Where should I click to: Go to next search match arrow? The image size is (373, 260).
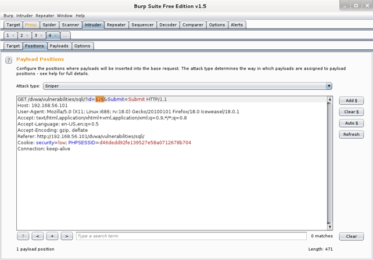pos(67,236)
